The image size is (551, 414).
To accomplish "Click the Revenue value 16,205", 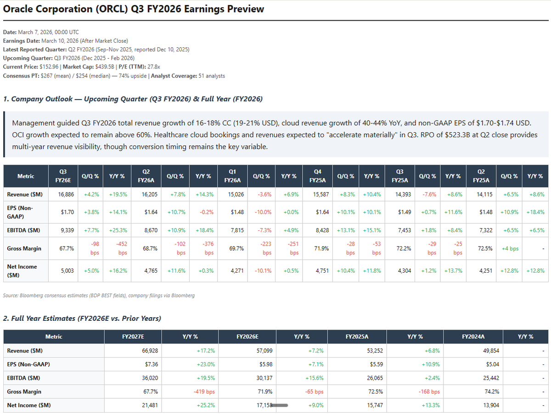I will pos(150,195).
